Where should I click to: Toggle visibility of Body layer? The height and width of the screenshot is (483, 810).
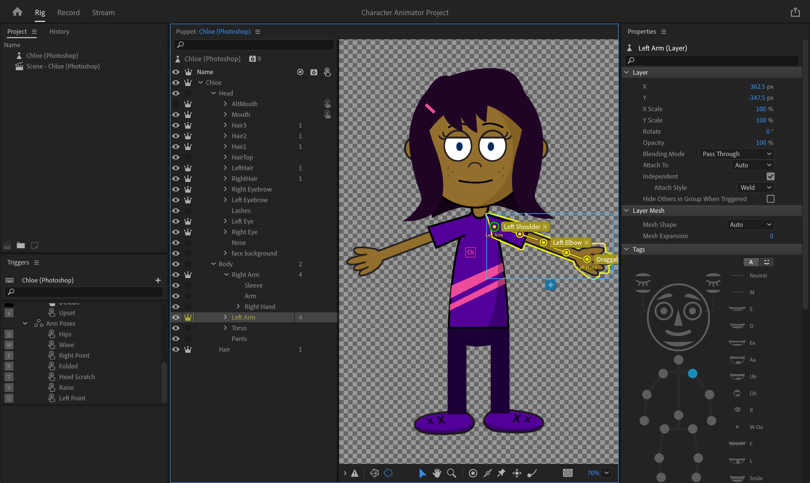pos(175,263)
